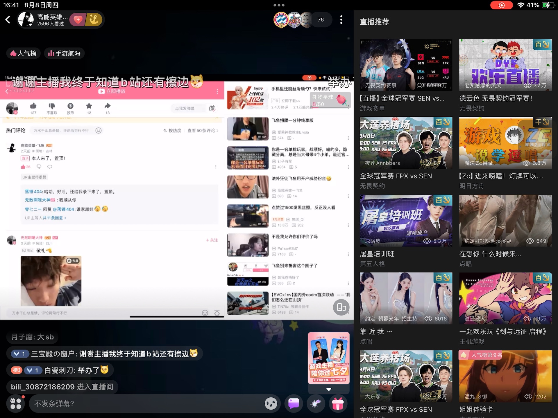This screenshot has height=418, width=558.
Task: Collapse the event banner with down arrow
Action: click(x=329, y=389)
